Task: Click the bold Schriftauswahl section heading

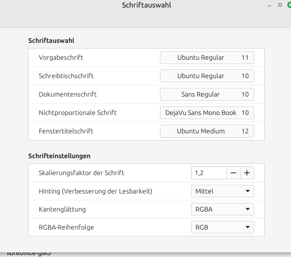Action: (x=51, y=41)
